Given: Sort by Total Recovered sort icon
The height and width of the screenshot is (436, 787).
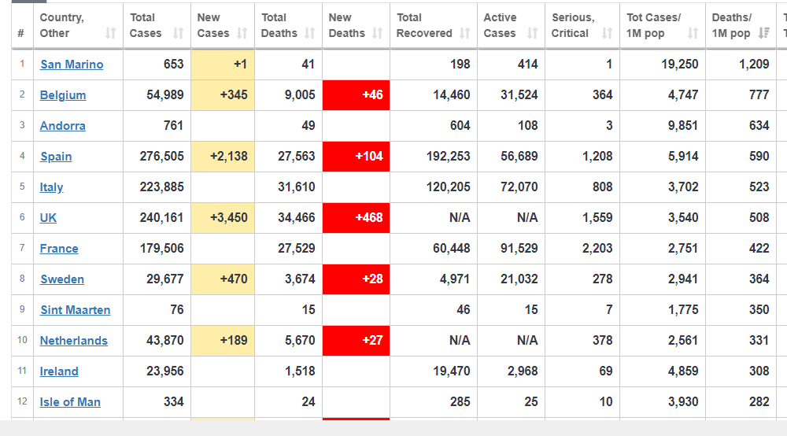Looking at the screenshot, I should click(465, 33).
